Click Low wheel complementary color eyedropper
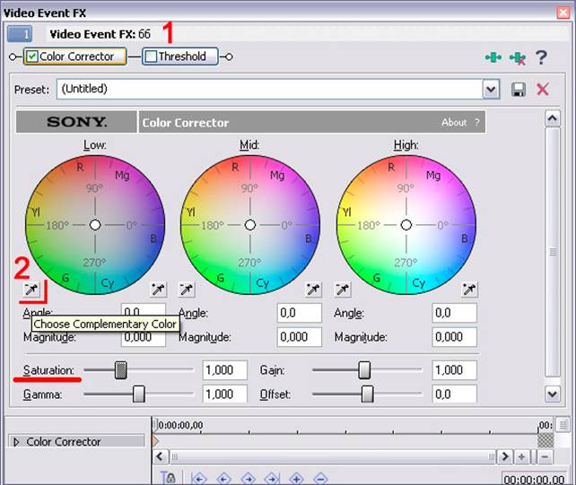Viewport: 576px width, 485px height. [31, 290]
